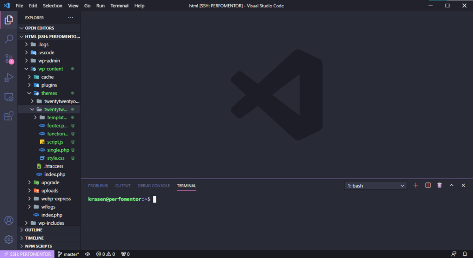Click the master branch in status bar

[68, 254]
